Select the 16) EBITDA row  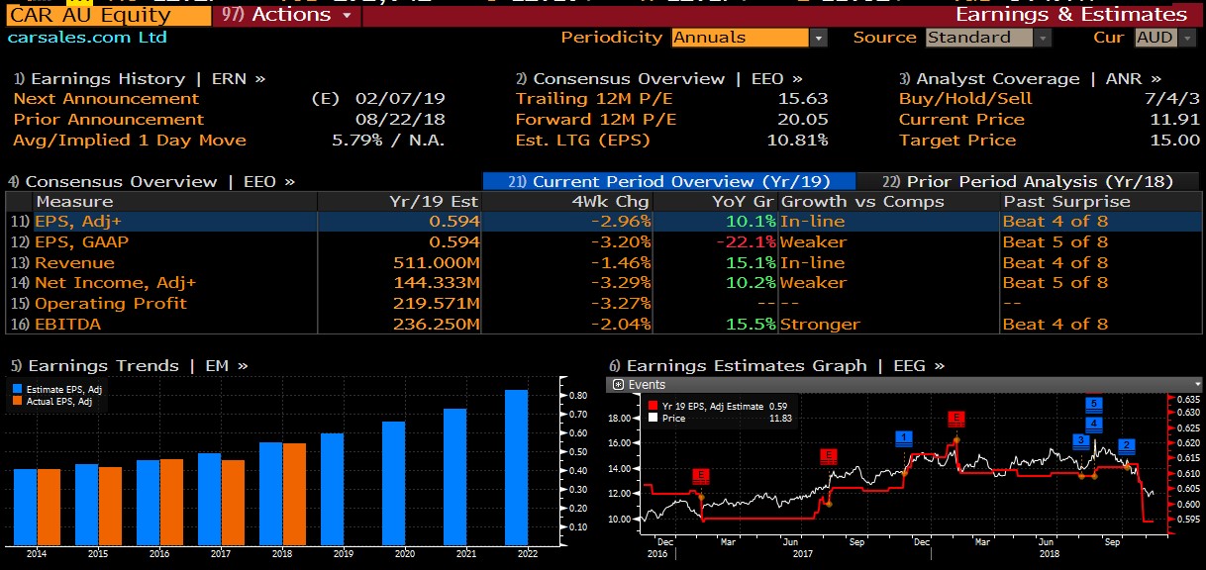tap(603, 324)
